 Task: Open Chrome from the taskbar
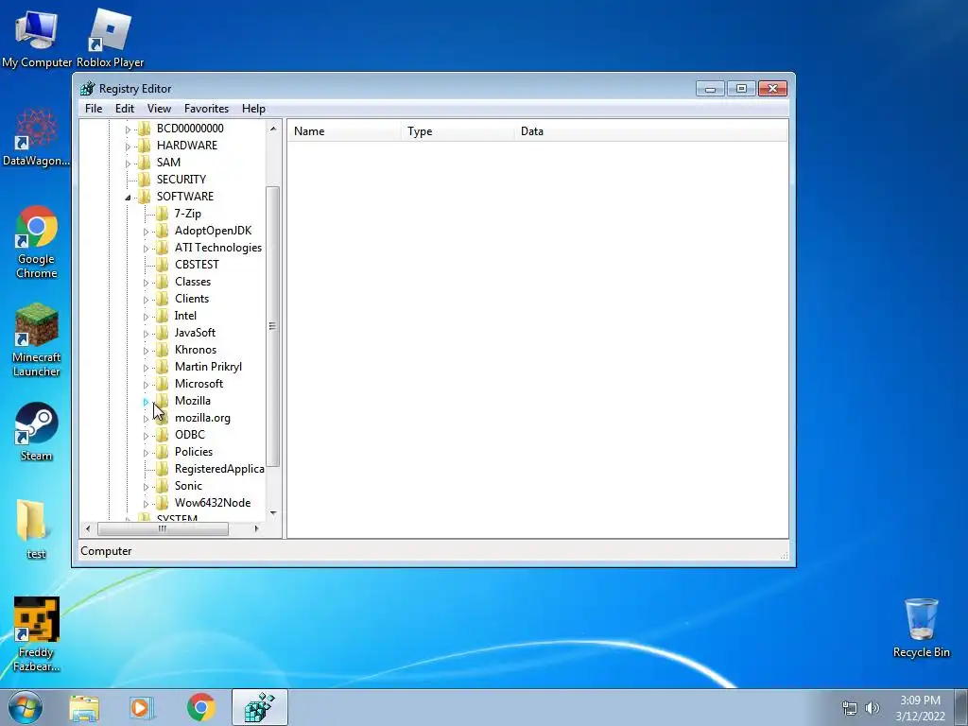coord(200,707)
